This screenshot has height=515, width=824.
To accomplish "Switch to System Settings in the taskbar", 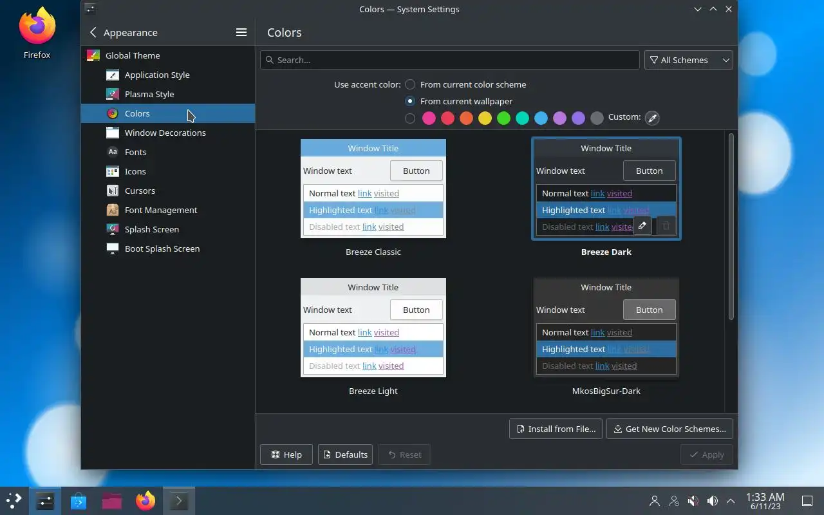I will coord(45,501).
